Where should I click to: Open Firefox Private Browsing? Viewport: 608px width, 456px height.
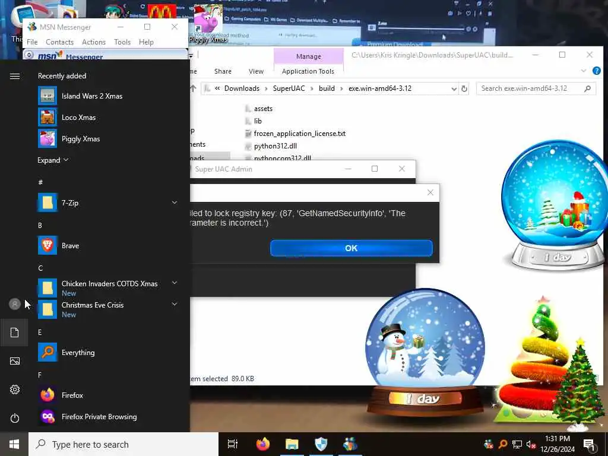tap(99, 416)
